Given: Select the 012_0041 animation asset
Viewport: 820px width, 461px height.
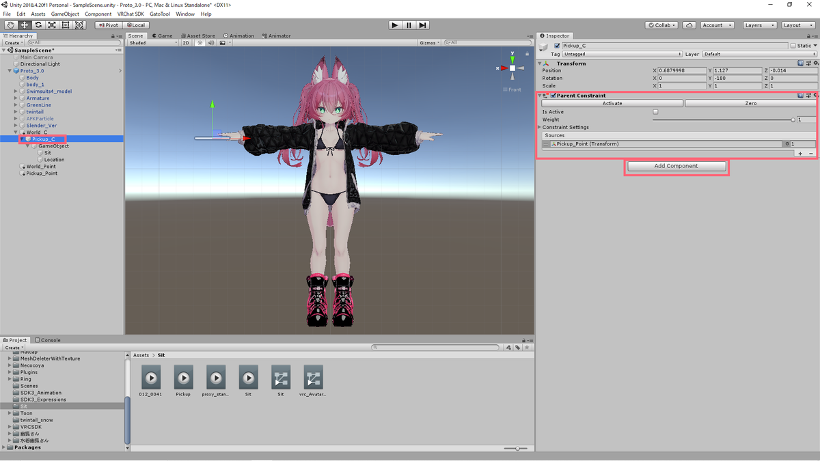Looking at the screenshot, I should pos(151,381).
